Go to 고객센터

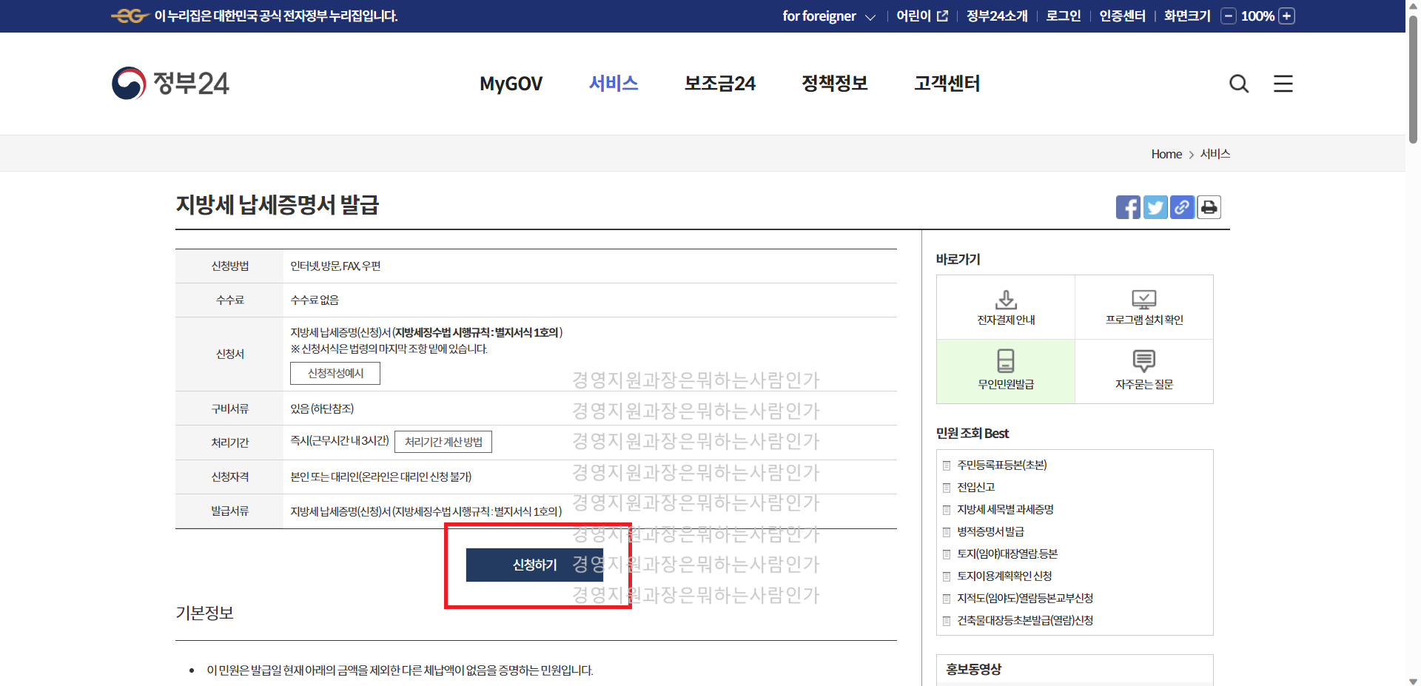pyautogui.click(x=947, y=84)
